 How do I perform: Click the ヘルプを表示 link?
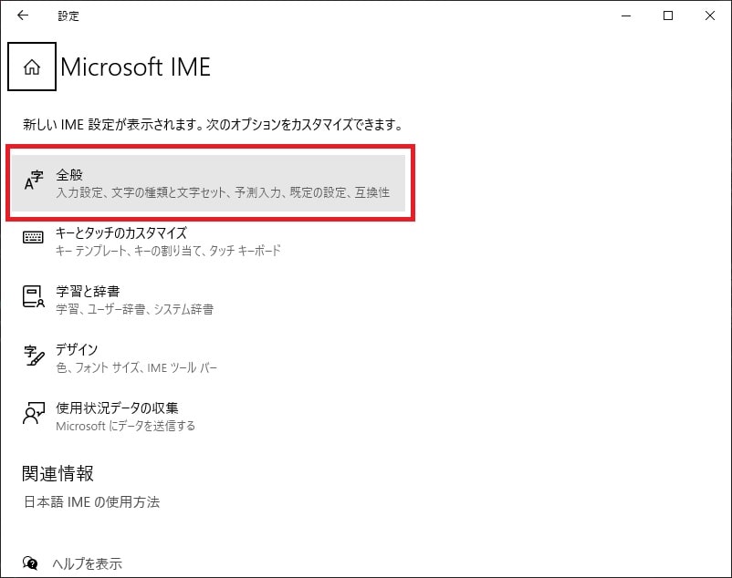(87, 563)
